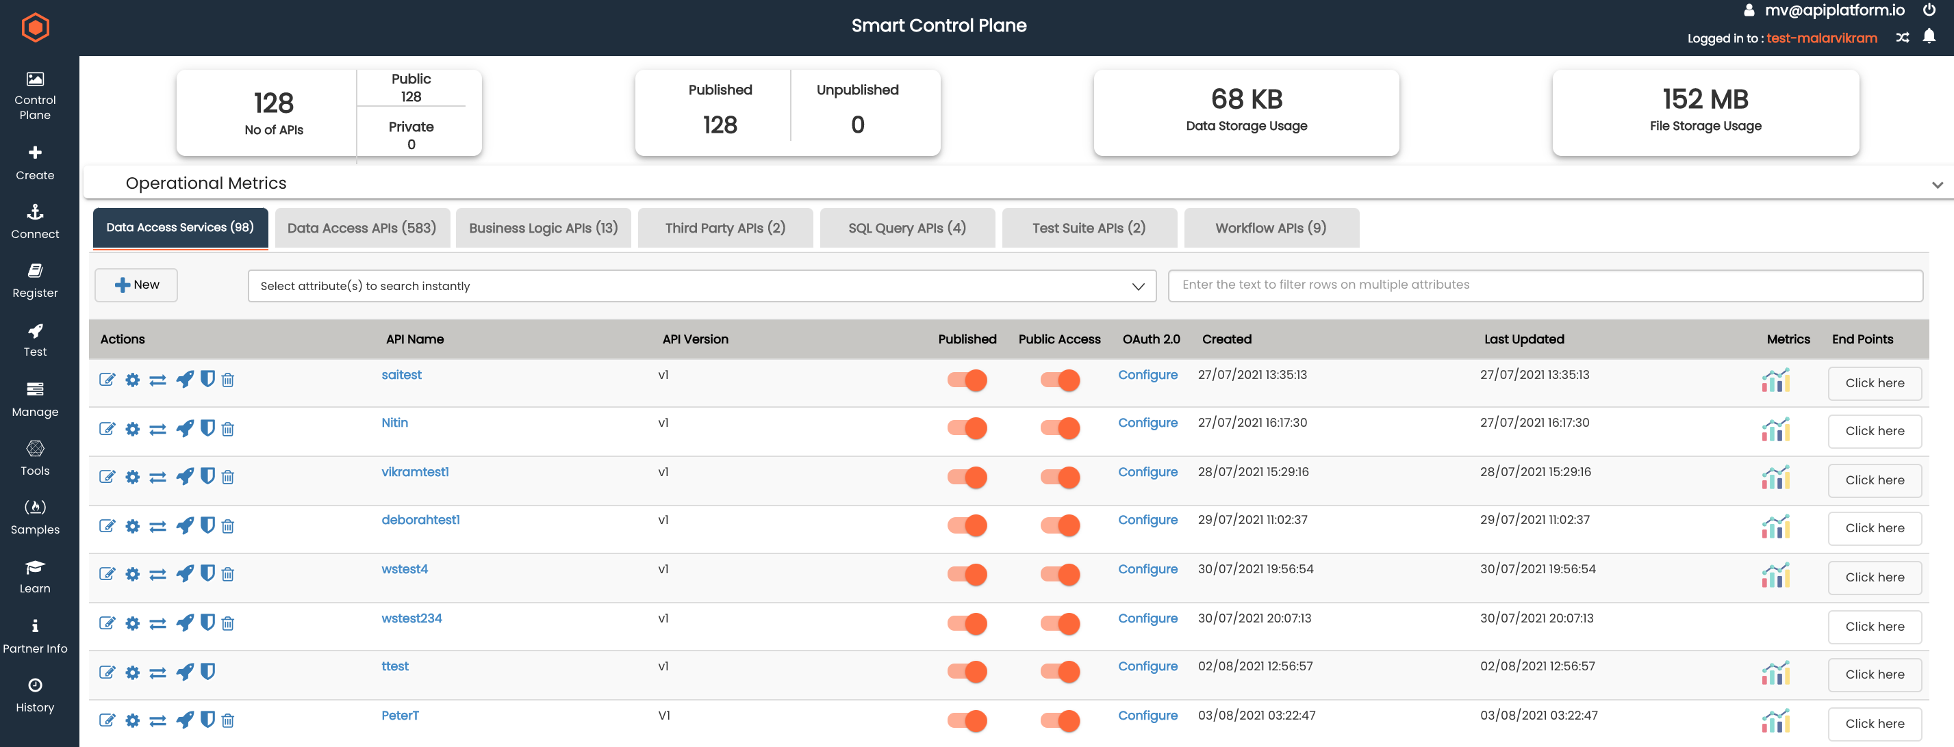Open the shield security icon for wstest4
Viewport: 1954px width, 747px height.
[x=208, y=574]
